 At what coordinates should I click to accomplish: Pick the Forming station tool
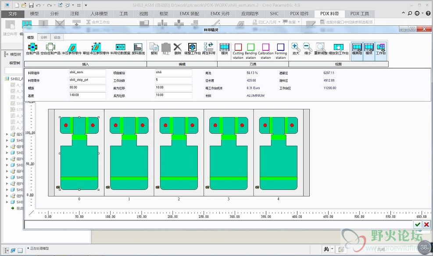[281, 48]
